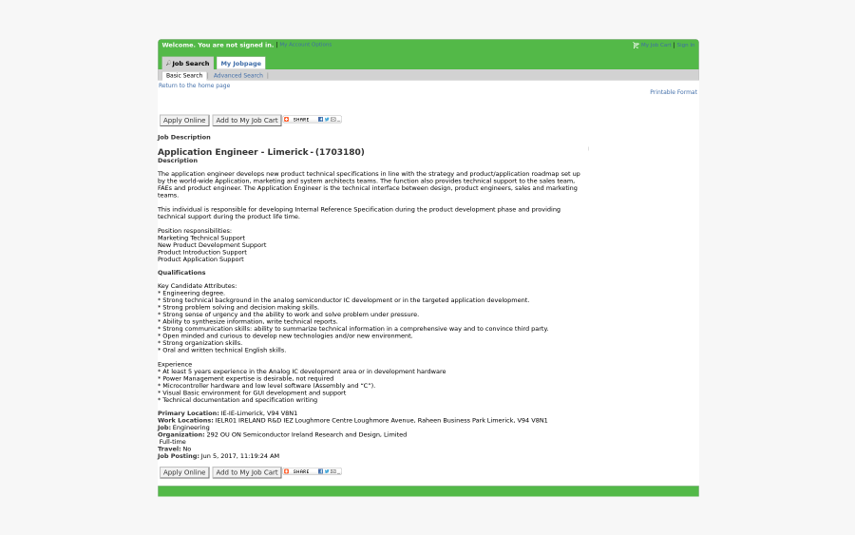This screenshot has height=535, width=855.
Task: Open the bottom Share bookmark widget
Action: pyautogui.click(x=312, y=471)
